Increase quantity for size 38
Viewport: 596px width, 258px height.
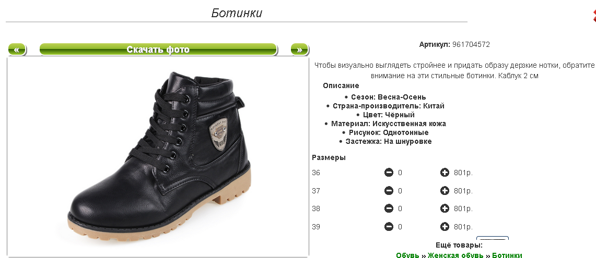[445, 208]
